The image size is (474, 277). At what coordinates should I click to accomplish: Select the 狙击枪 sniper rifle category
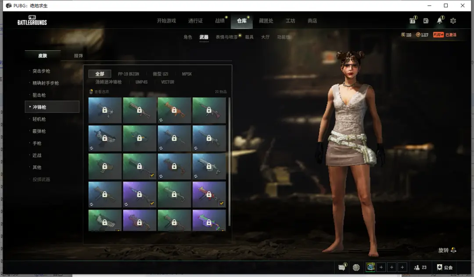pyautogui.click(x=39, y=95)
